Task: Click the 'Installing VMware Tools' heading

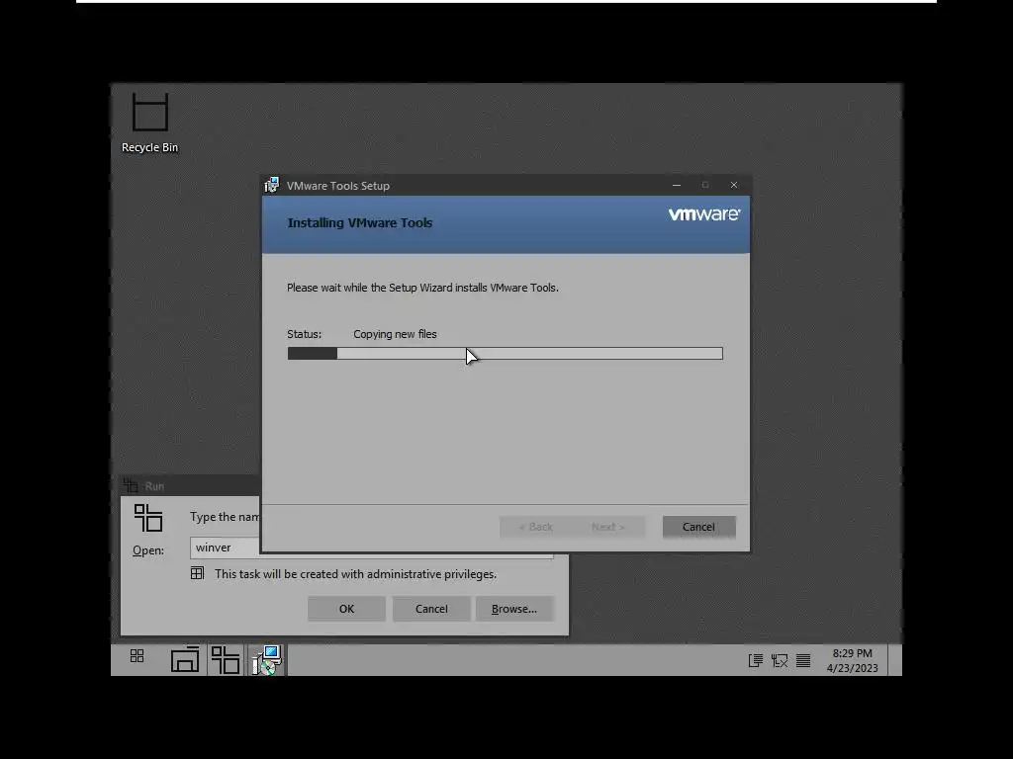Action: click(360, 222)
